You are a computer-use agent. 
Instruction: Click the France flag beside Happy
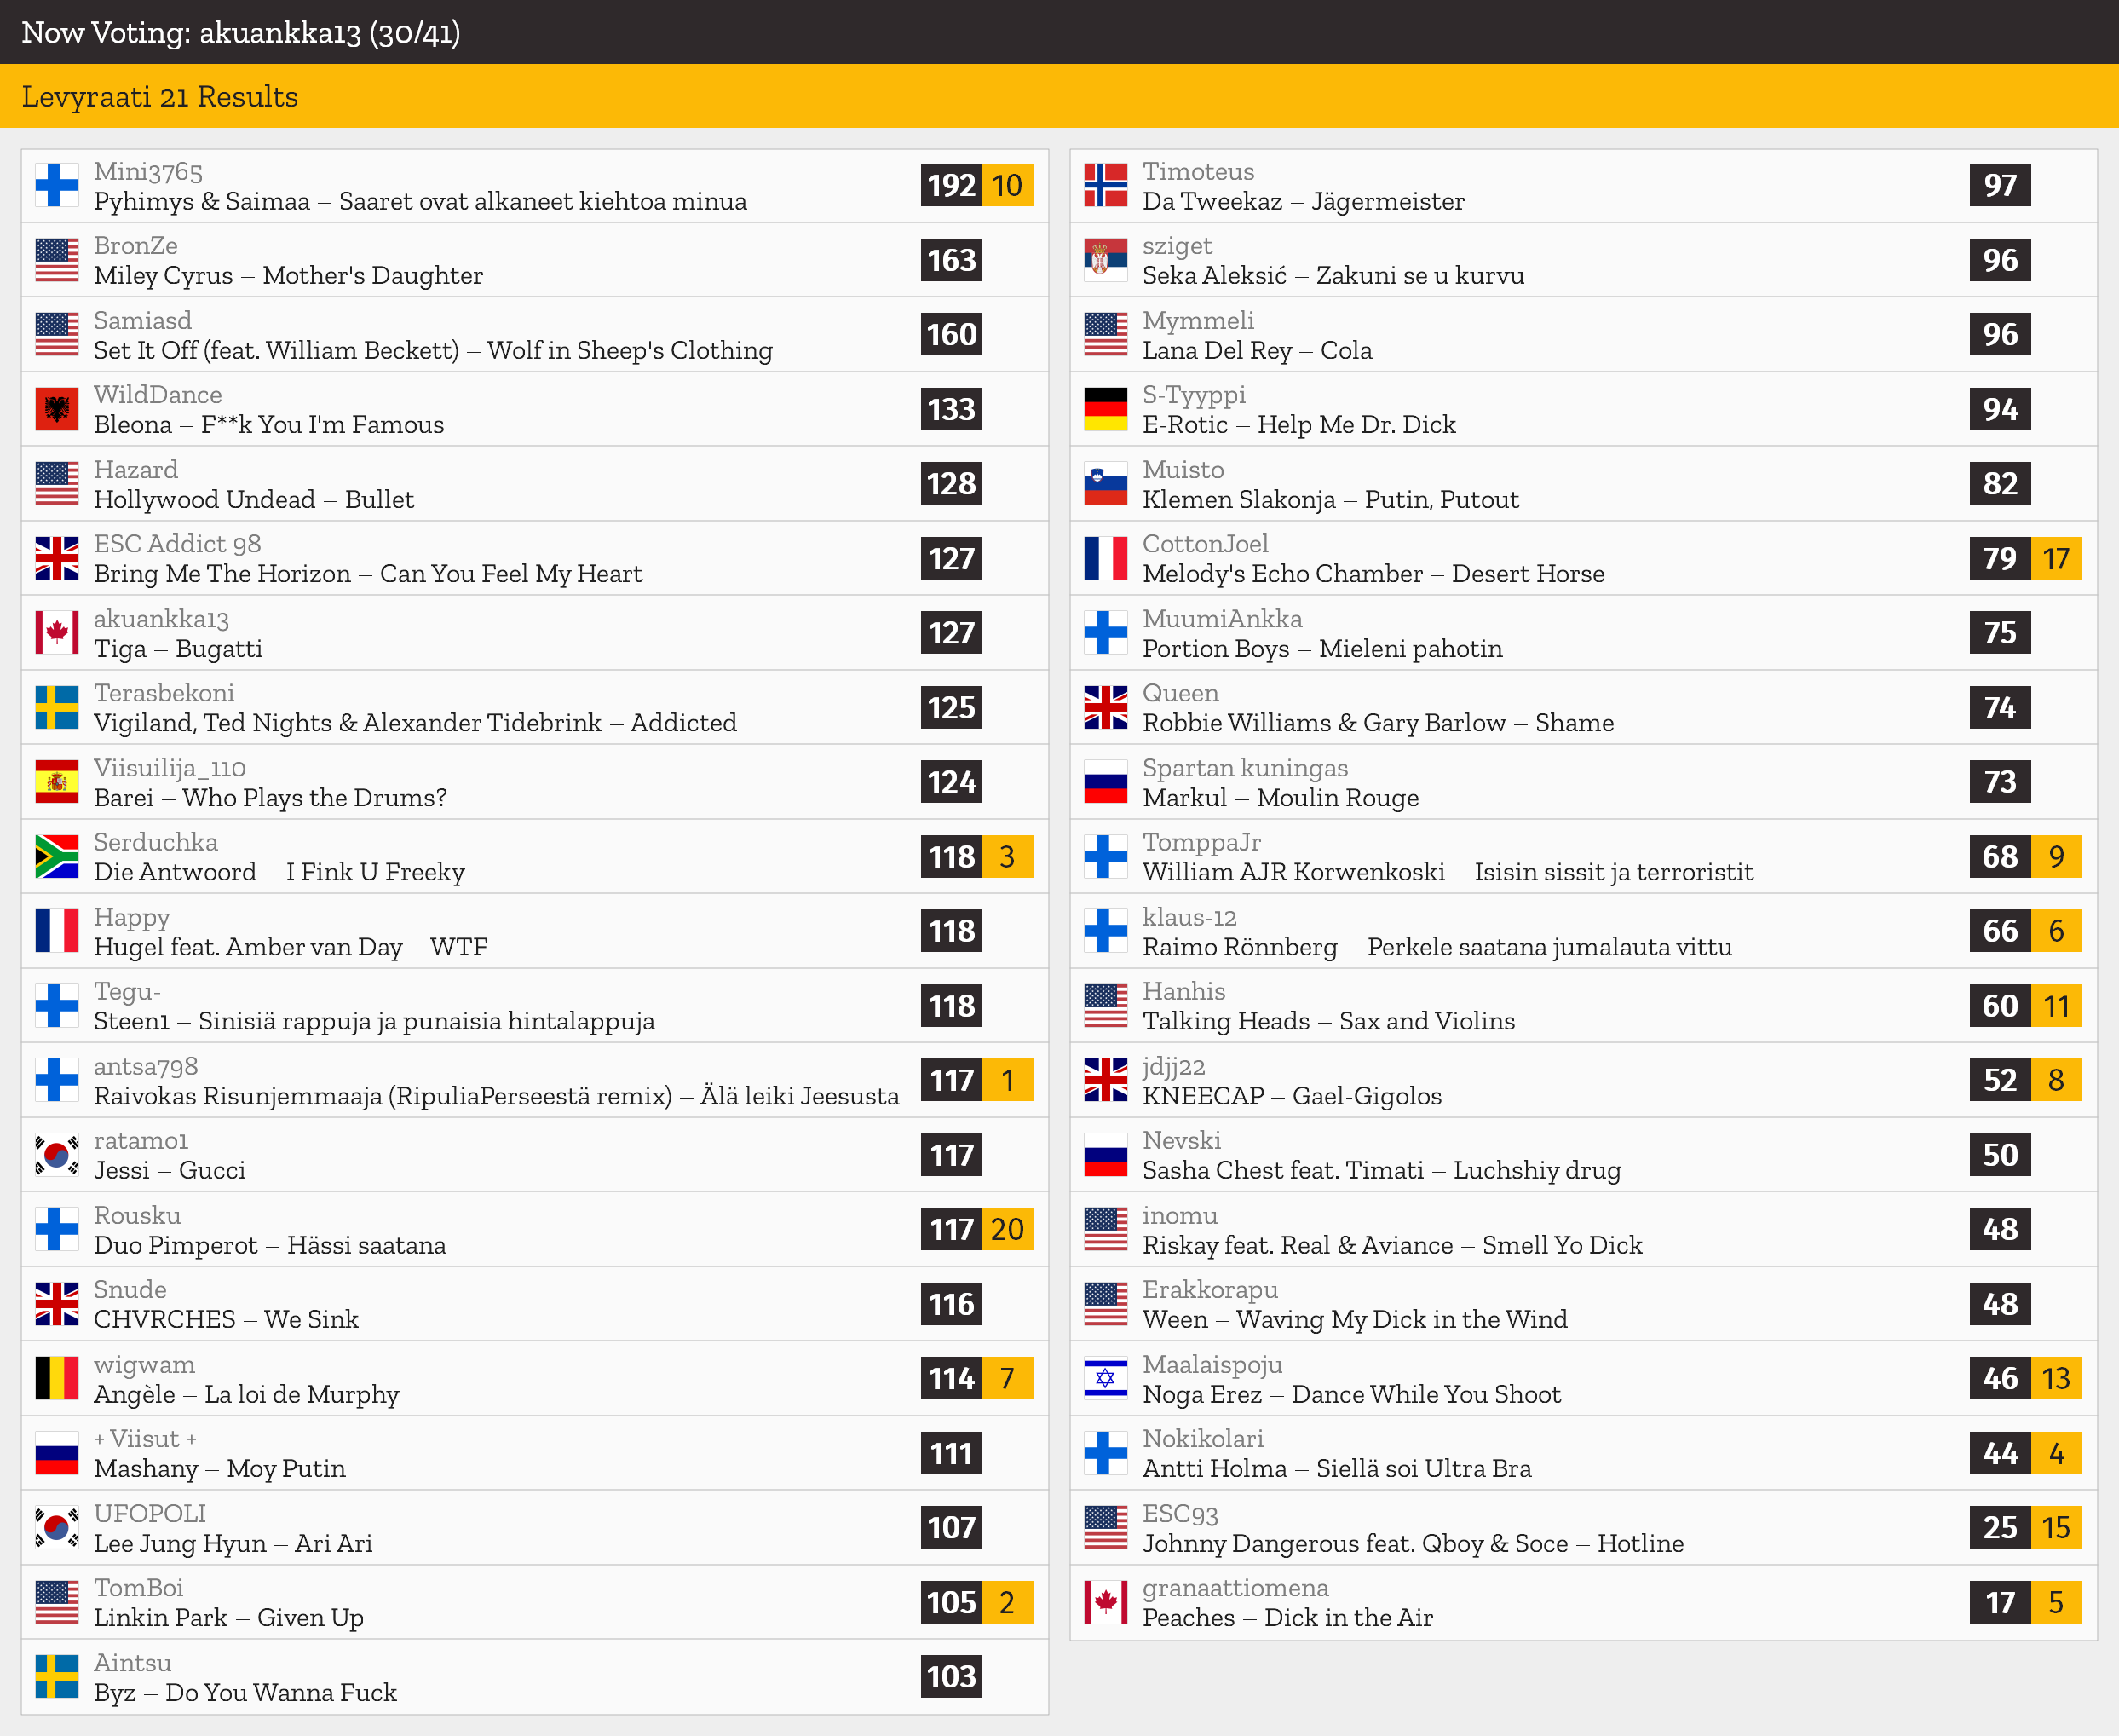(57, 931)
